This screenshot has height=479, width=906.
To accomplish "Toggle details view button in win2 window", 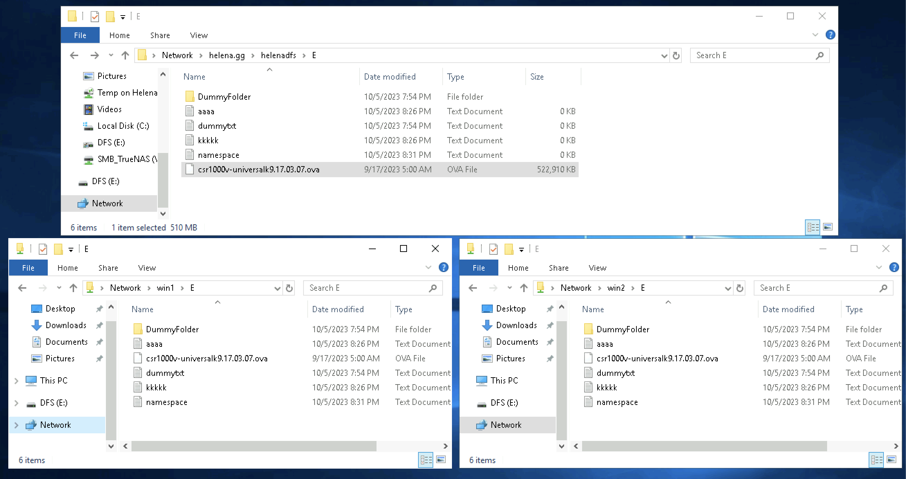I will tap(876, 460).
